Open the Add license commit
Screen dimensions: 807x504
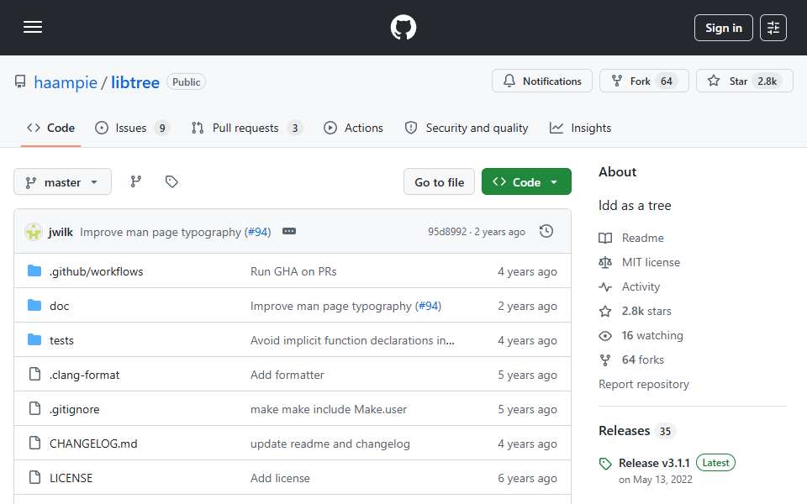pyautogui.click(x=280, y=478)
